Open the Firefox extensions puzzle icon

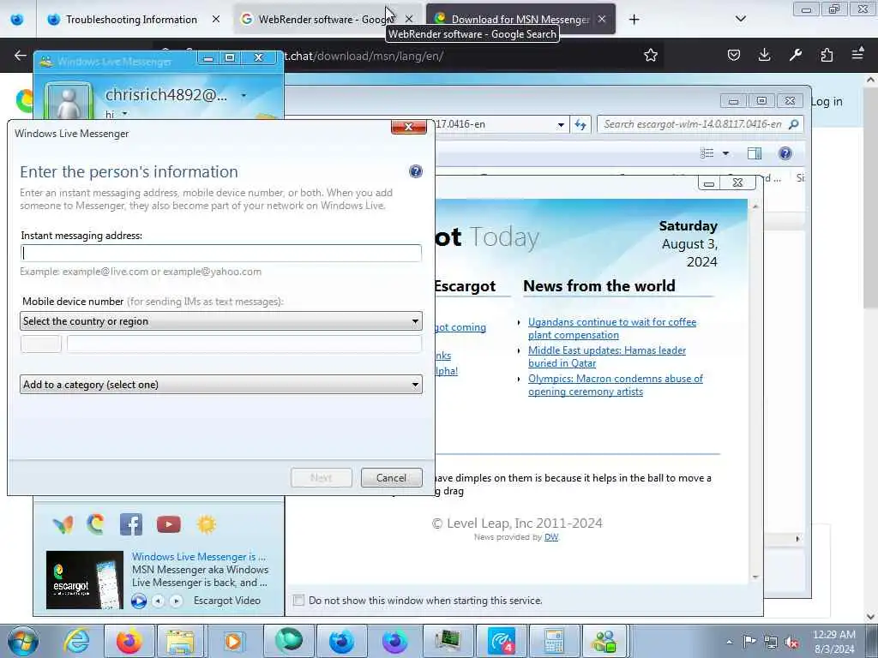(x=827, y=55)
